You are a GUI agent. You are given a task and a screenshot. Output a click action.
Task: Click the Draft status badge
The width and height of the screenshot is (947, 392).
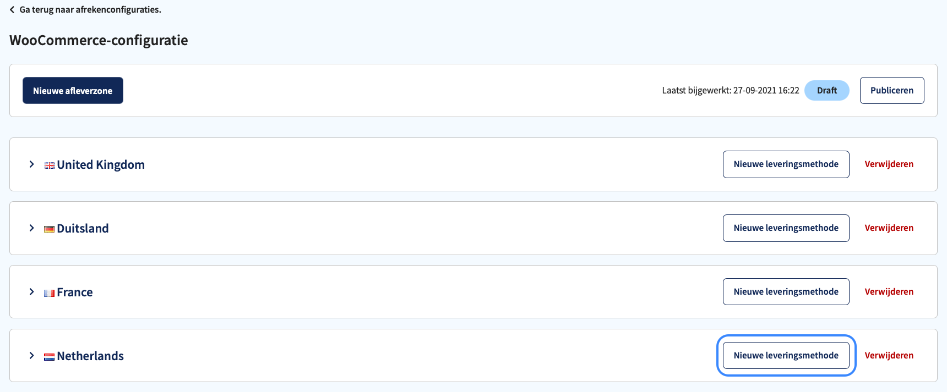[826, 90]
